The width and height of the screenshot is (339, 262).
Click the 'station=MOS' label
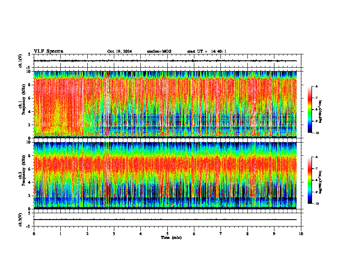click(x=159, y=51)
